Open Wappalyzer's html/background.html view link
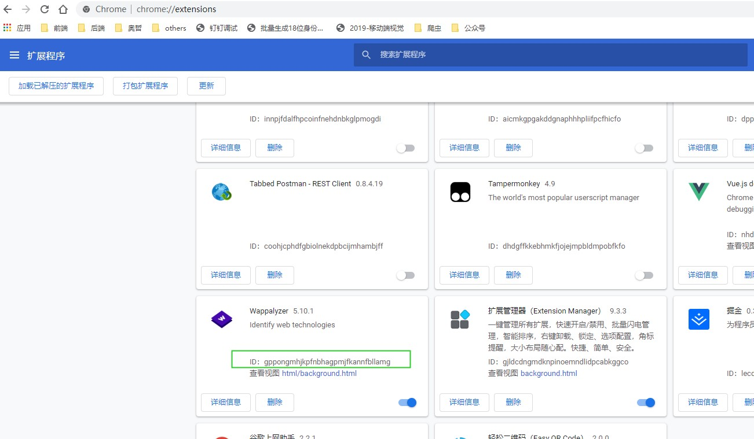754x439 pixels. pos(319,373)
